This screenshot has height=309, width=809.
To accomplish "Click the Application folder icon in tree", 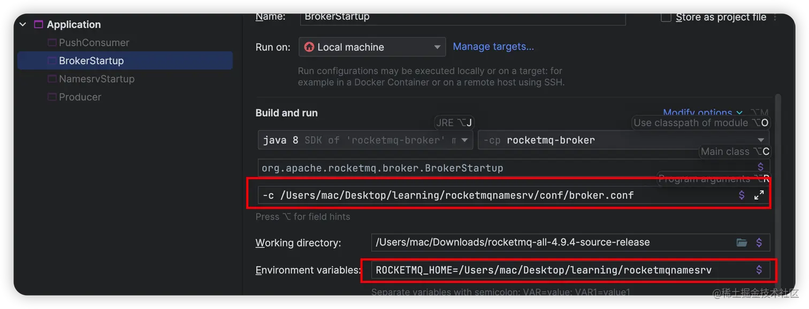I will 38,25.
